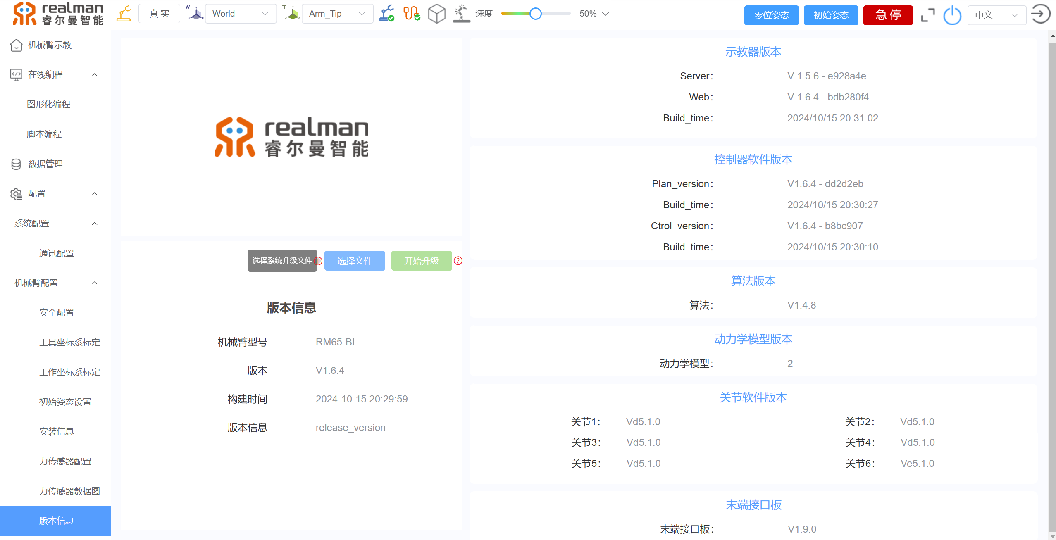
Task: Click the orange cable status icon
Action: (x=412, y=14)
